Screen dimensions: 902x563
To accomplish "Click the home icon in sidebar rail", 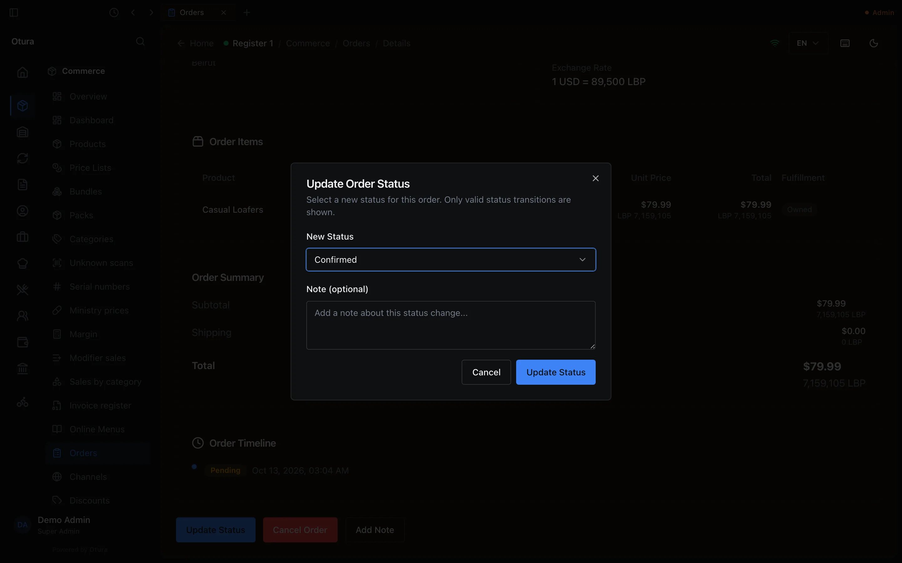I will pos(23,72).
